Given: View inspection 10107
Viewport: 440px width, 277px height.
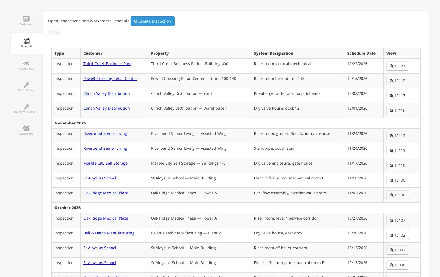Looking at the screenshot, I should pos(397,220).
